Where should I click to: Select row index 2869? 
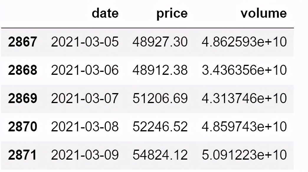tap(22, 98)
